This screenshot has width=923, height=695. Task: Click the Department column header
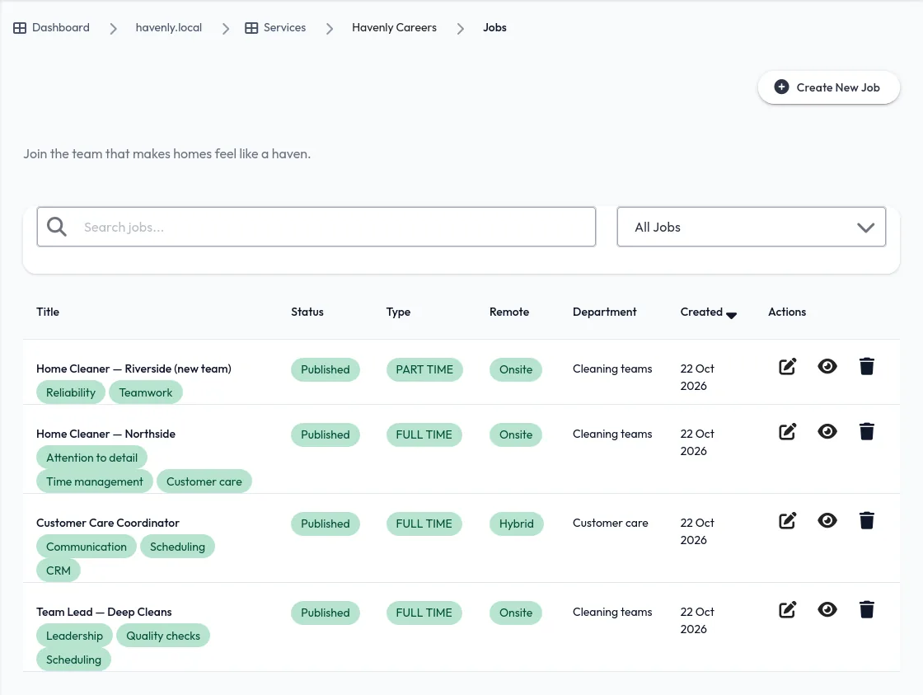[605, 312]
